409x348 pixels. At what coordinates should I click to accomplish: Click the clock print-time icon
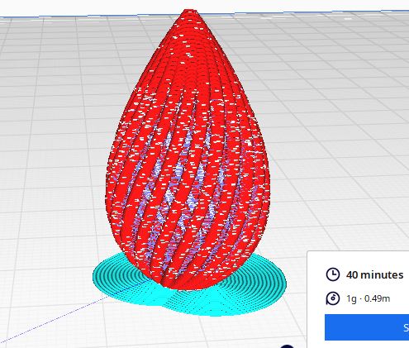point(333,274)
